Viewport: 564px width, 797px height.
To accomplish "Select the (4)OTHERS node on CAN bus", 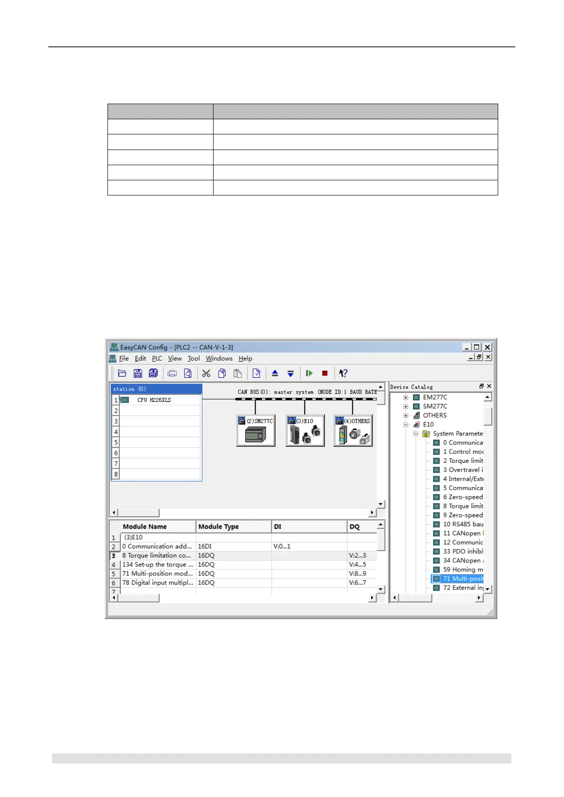I will (x=353, y=431).
